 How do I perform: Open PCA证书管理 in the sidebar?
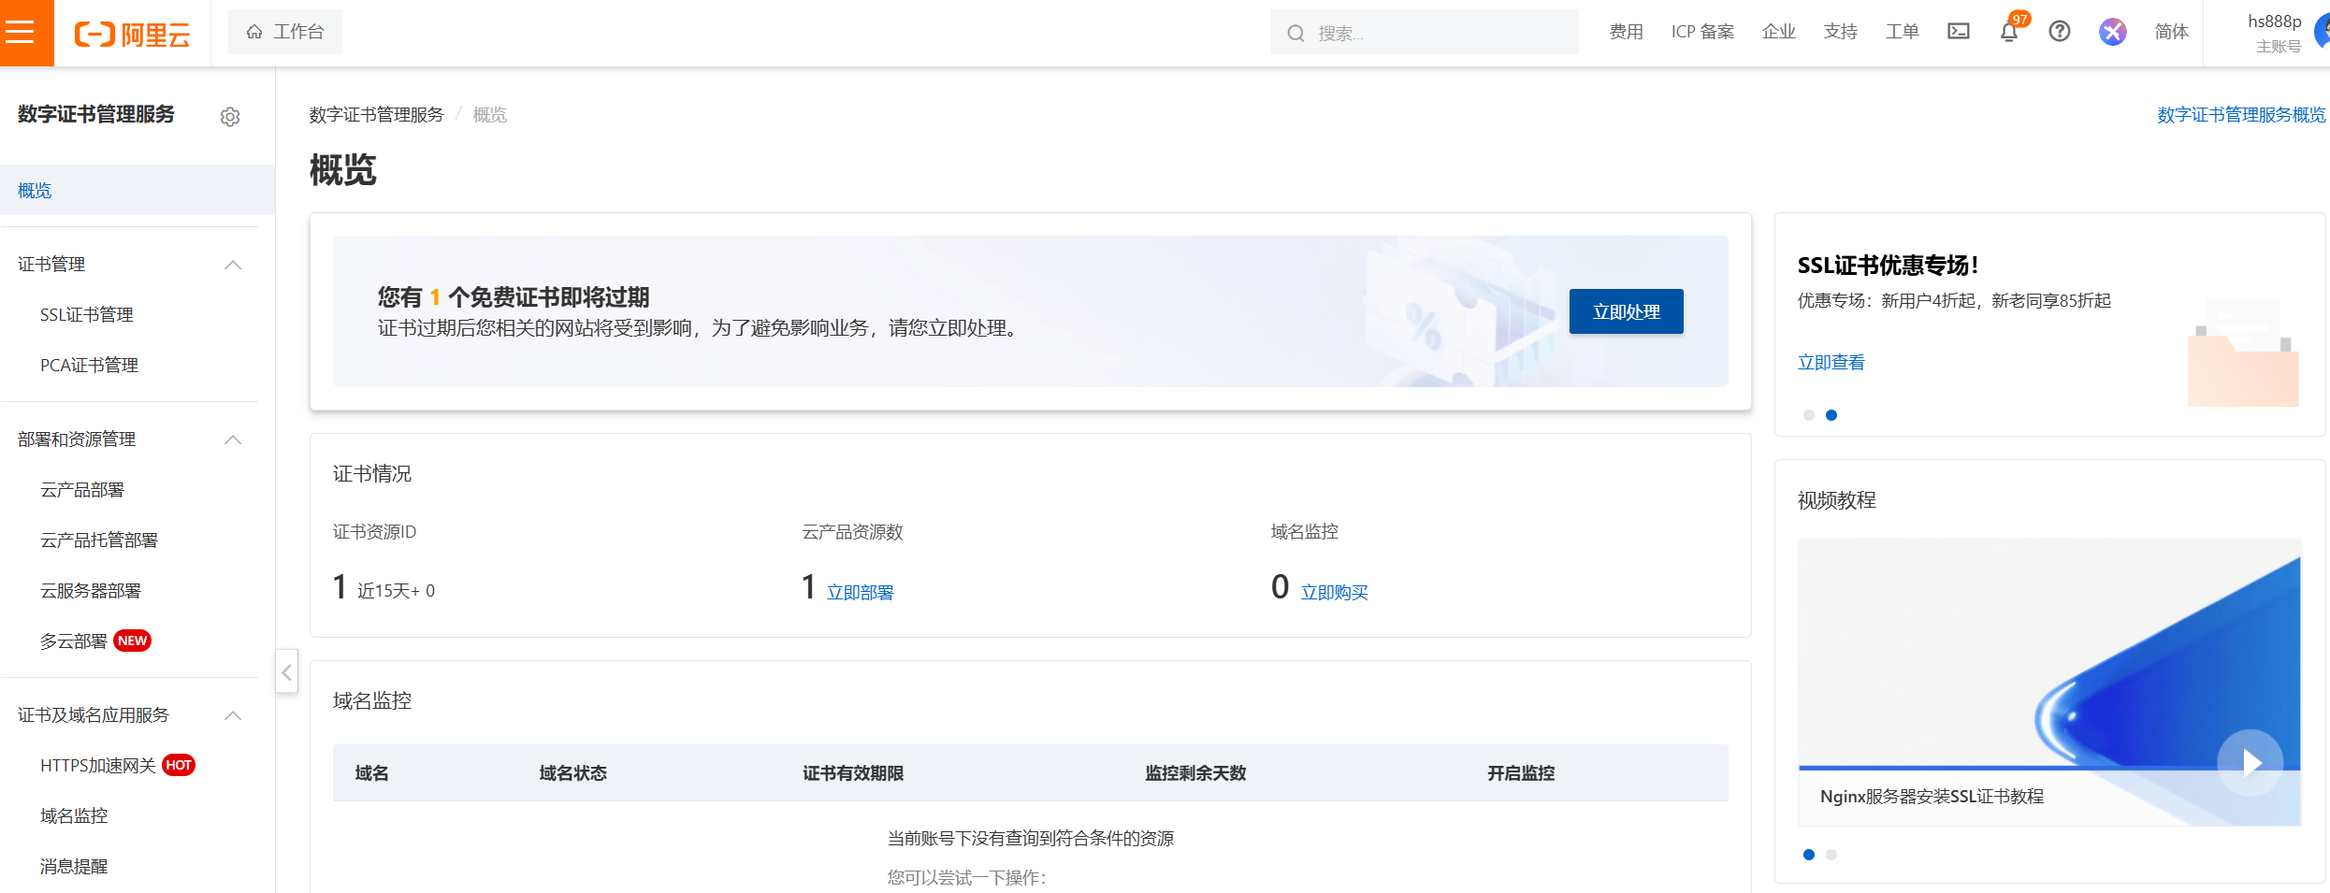click(89, 366)
